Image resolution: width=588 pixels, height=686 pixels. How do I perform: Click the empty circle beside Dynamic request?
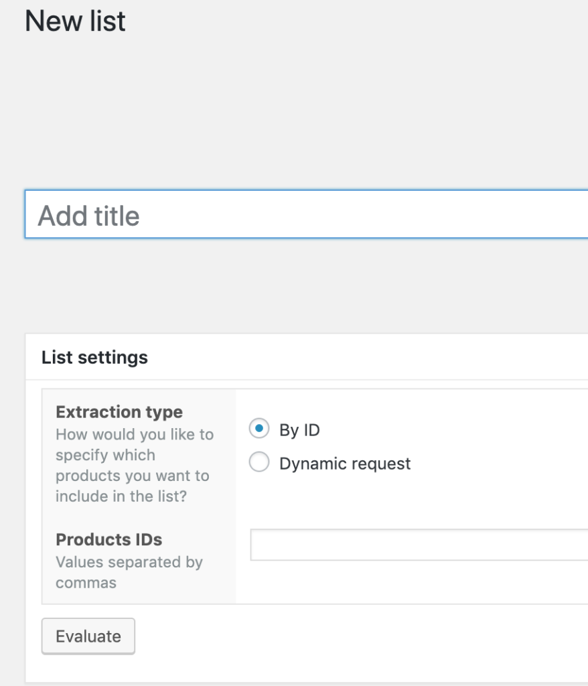pos(259,462)
